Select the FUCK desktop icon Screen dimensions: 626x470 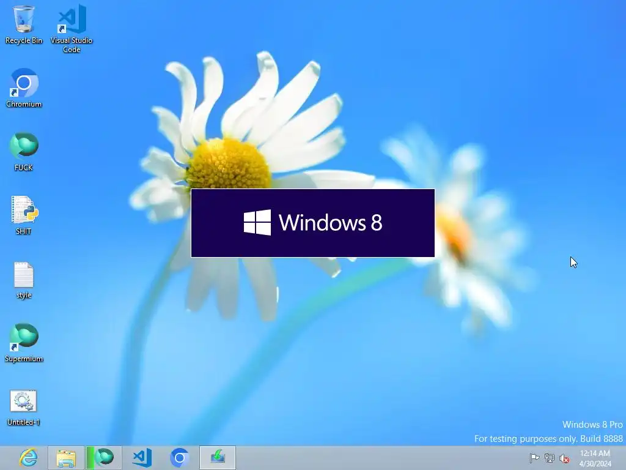click(x=24, y=152)
